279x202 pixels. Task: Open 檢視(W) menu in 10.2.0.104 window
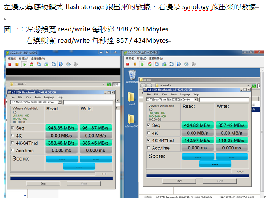24,59
